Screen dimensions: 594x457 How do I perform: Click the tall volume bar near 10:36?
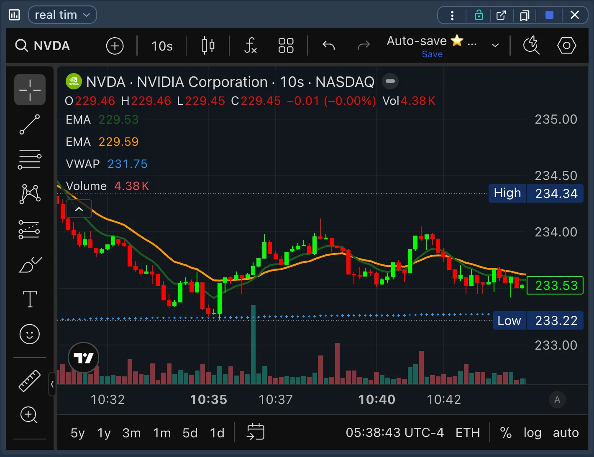253,345
